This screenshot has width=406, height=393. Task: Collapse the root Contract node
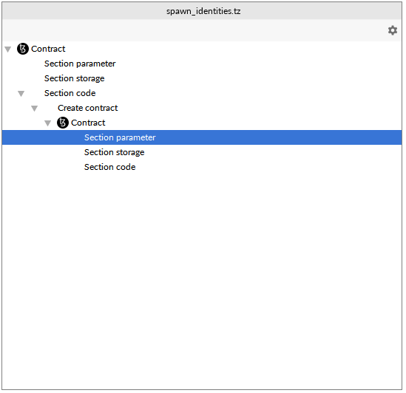pos(8,49)
